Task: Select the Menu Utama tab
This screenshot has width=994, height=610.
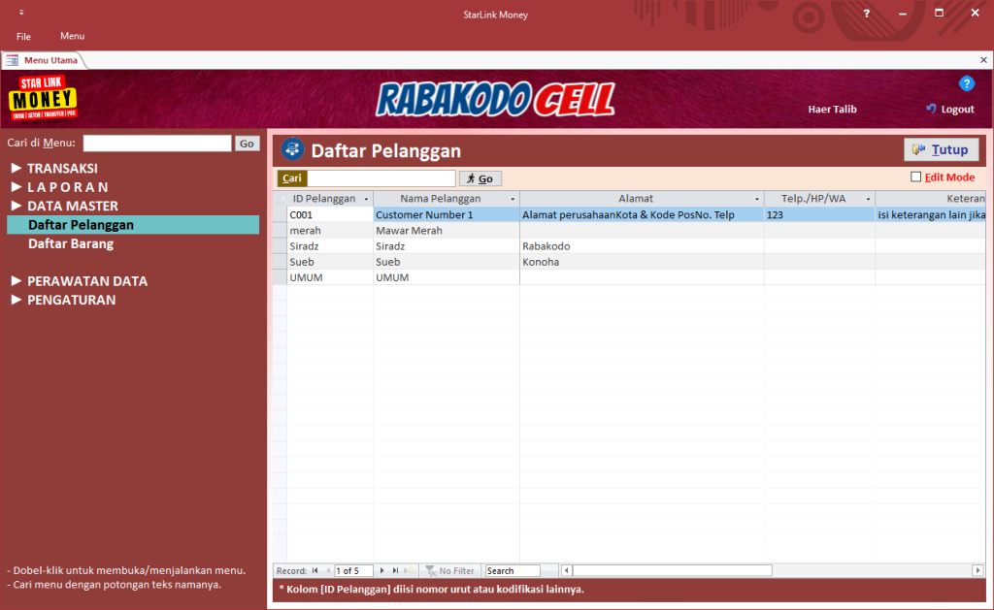Action: point(43,60)
